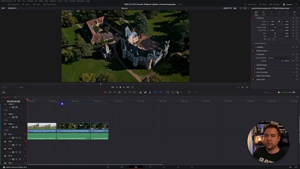Open the Mixer panel
This screenshot has height=169, width=300.
click(263, 4)
